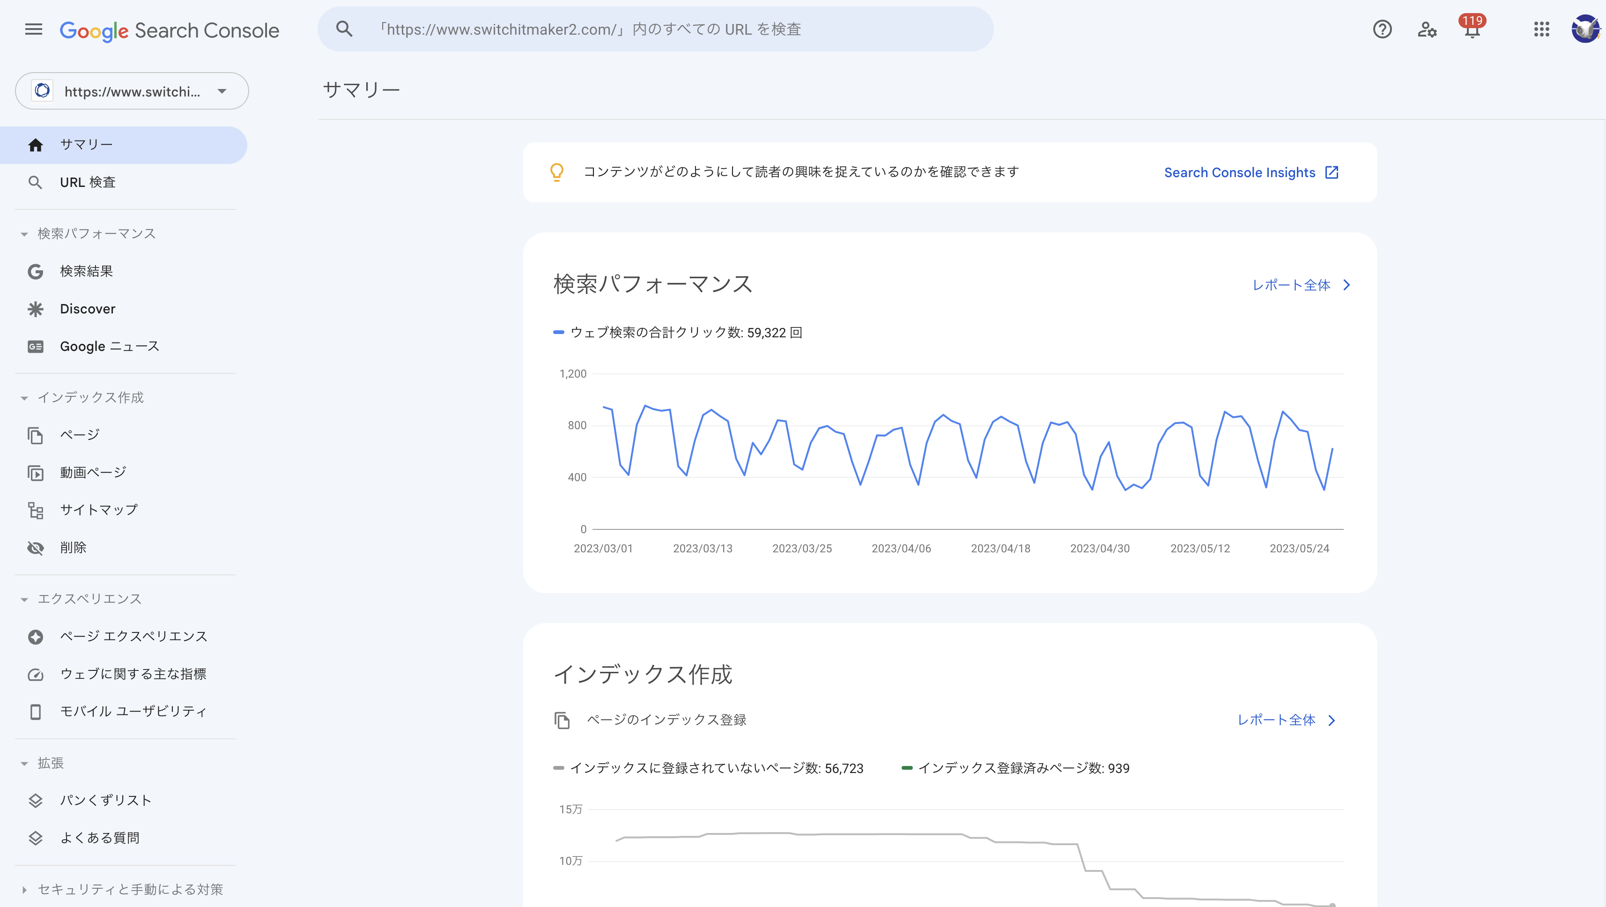Collapse the エクスペリエンス sidebar section

pos(24,598)
